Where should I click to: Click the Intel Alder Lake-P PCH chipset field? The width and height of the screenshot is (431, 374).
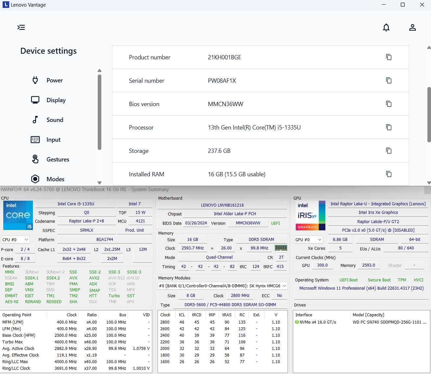click(x=235, y=214)
